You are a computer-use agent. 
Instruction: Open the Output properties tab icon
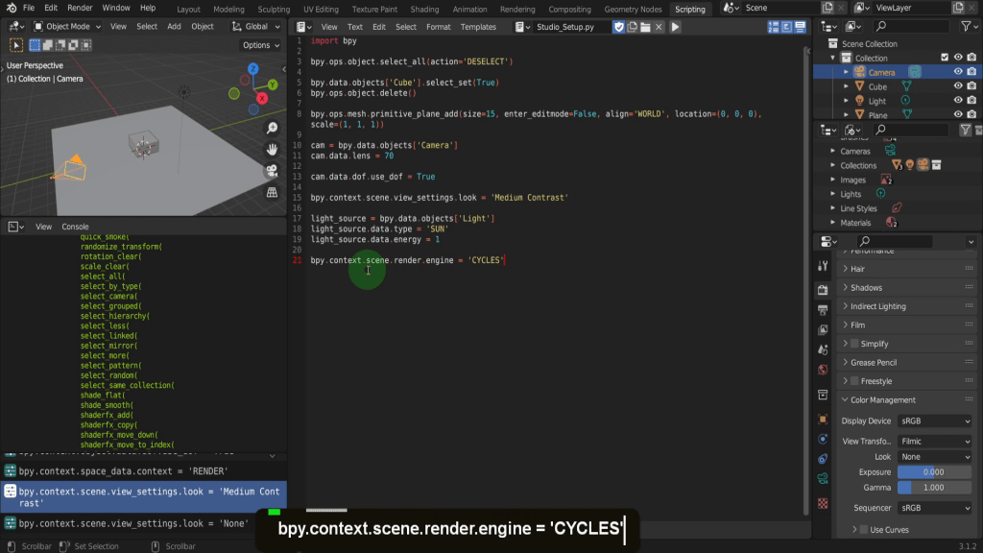pyautogui.click(x=823, y=309)
